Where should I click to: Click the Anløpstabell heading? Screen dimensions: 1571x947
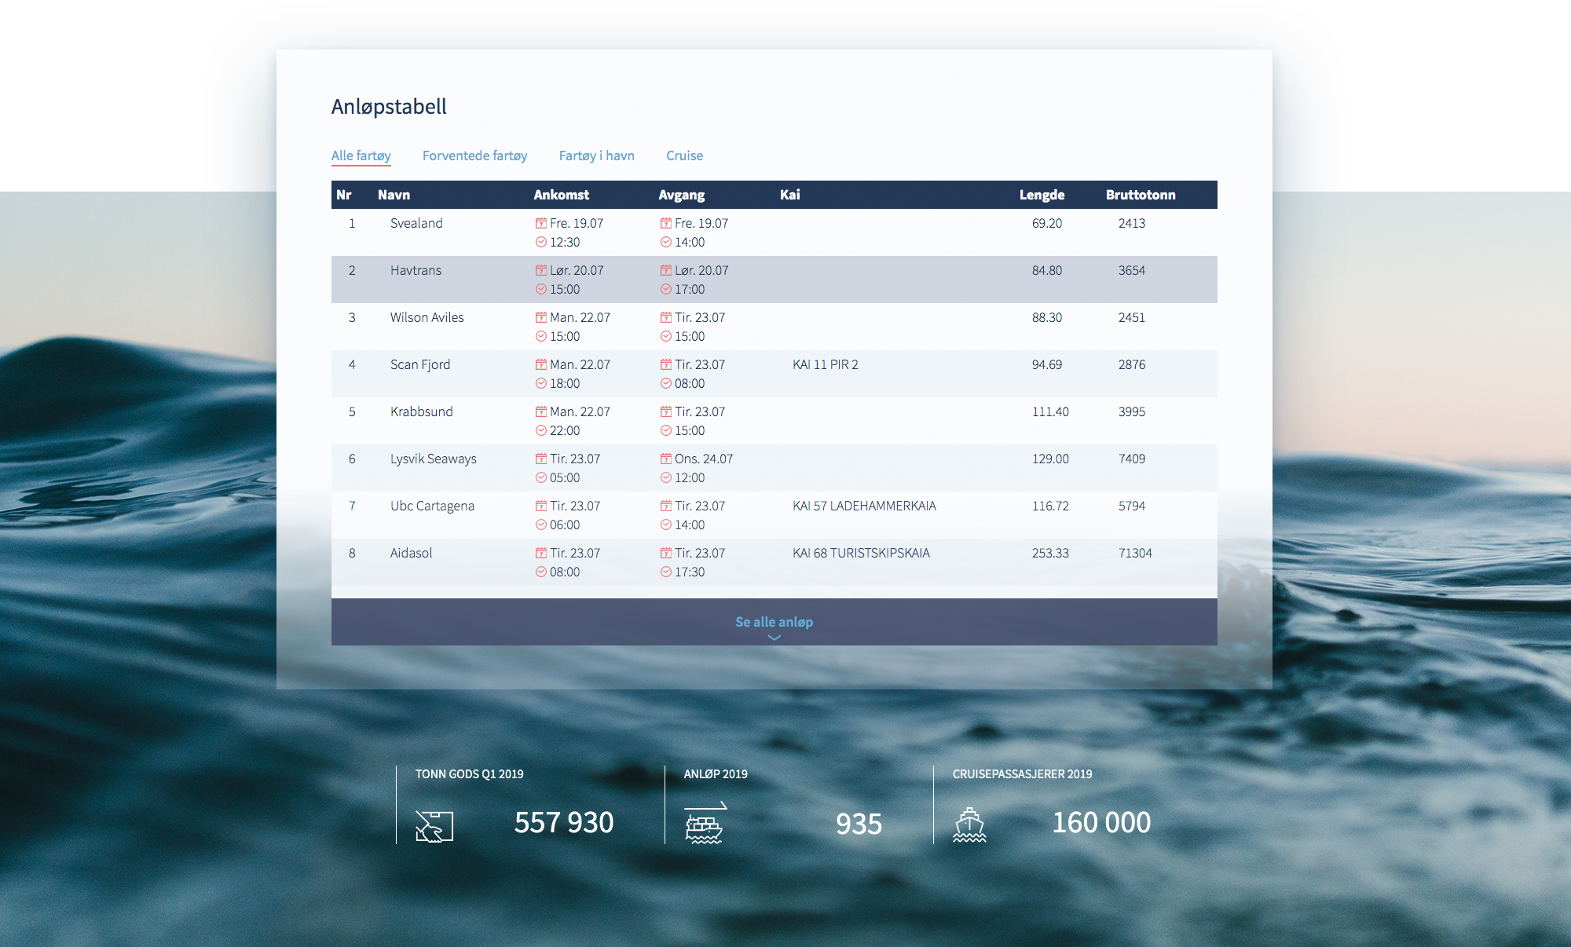point(389,107)
